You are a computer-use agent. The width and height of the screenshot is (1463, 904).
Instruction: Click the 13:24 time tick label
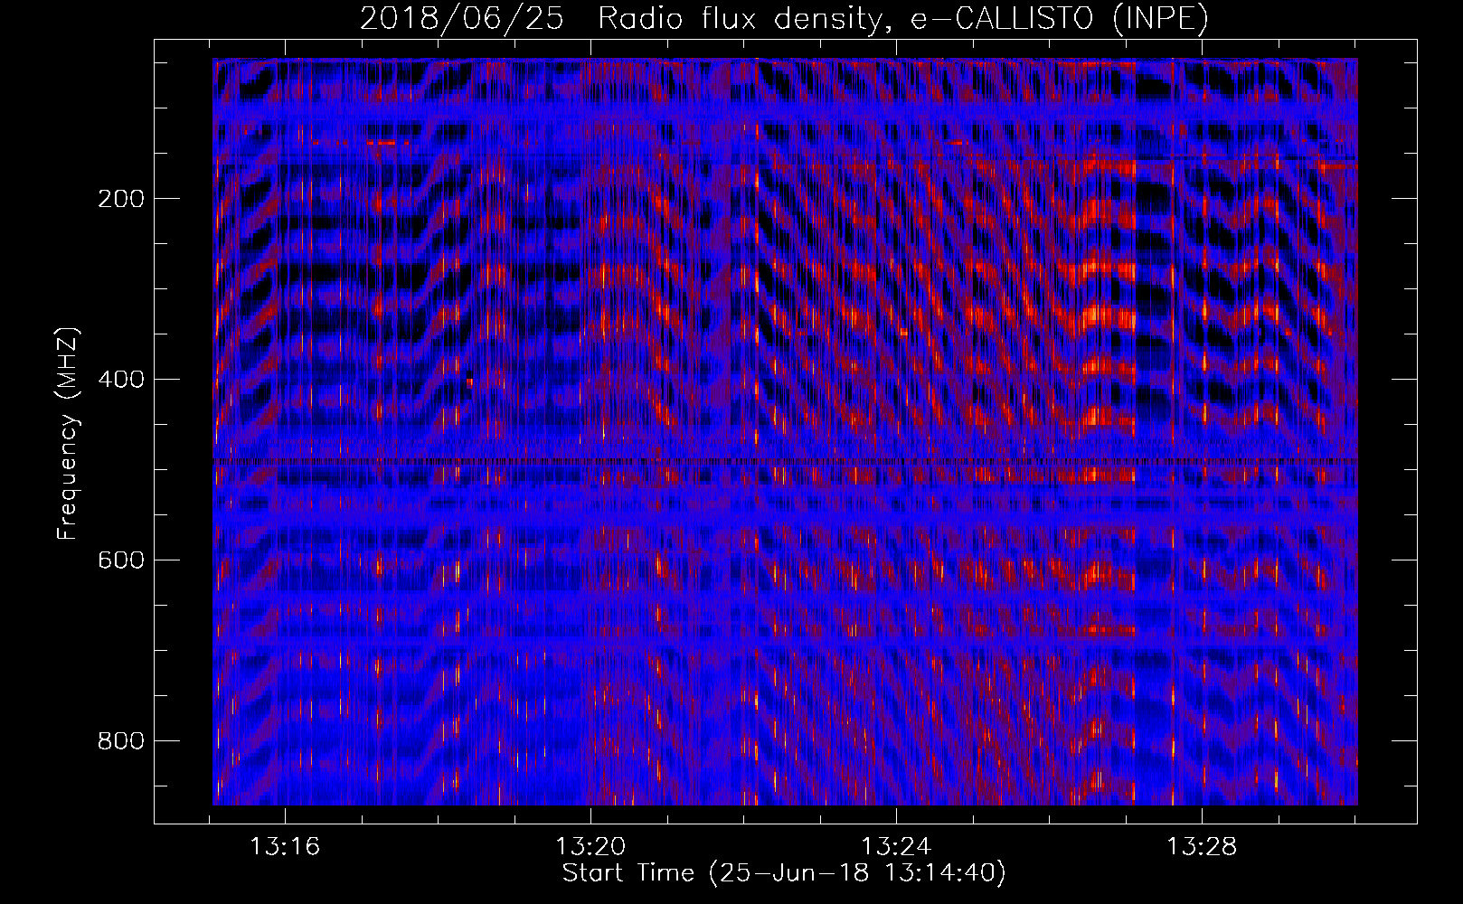(896, 847)
